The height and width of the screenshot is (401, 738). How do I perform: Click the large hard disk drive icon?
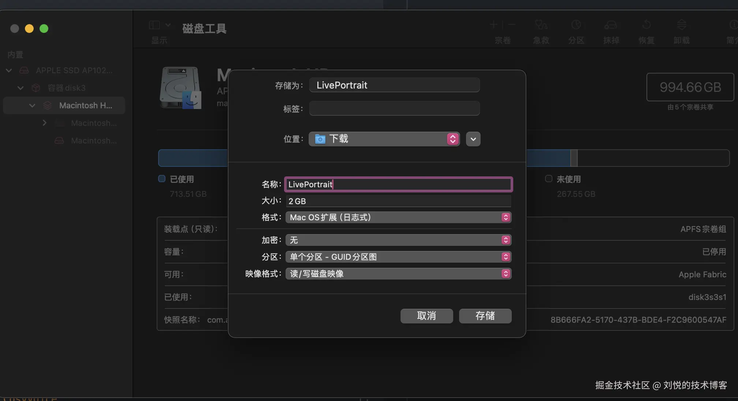click(x=180, y=88)
